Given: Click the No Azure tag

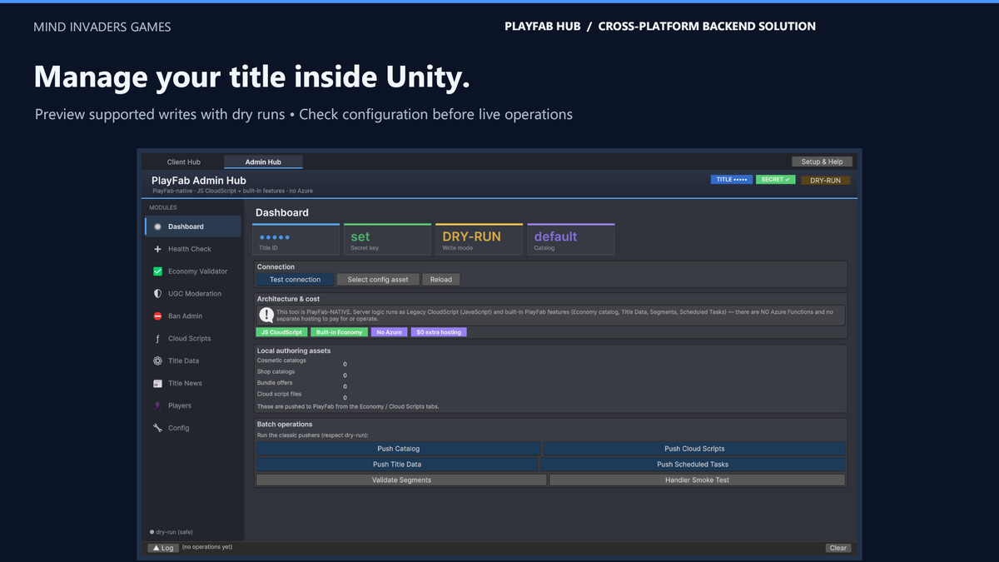Looking at the screenshot, I should tap(389, 332).
